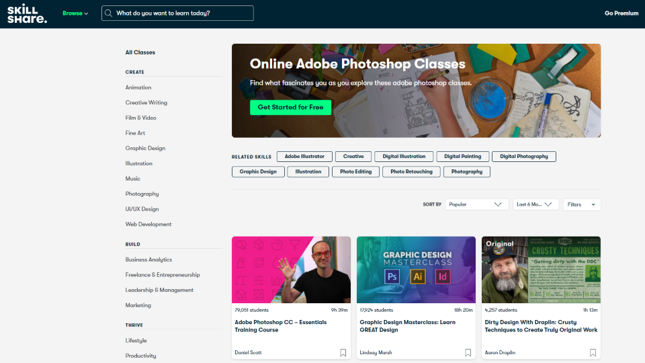
Task: Open teacher Daniel Scott's profile
Action: coord(248,353)
